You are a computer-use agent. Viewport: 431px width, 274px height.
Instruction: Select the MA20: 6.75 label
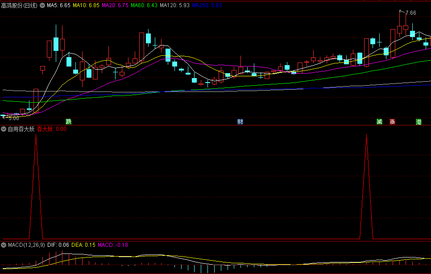click(115, 5)
